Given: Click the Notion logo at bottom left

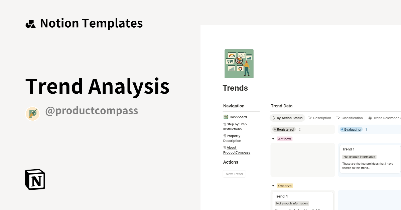Looking at the screenshot, I should (35, 179).
